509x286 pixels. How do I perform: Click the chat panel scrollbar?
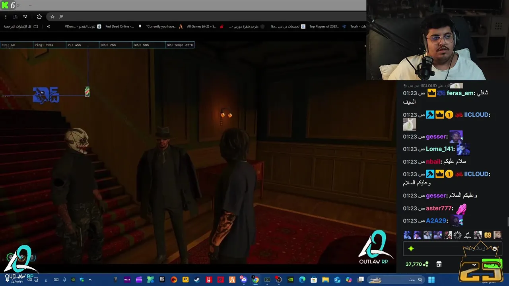[x=507, y=222]
